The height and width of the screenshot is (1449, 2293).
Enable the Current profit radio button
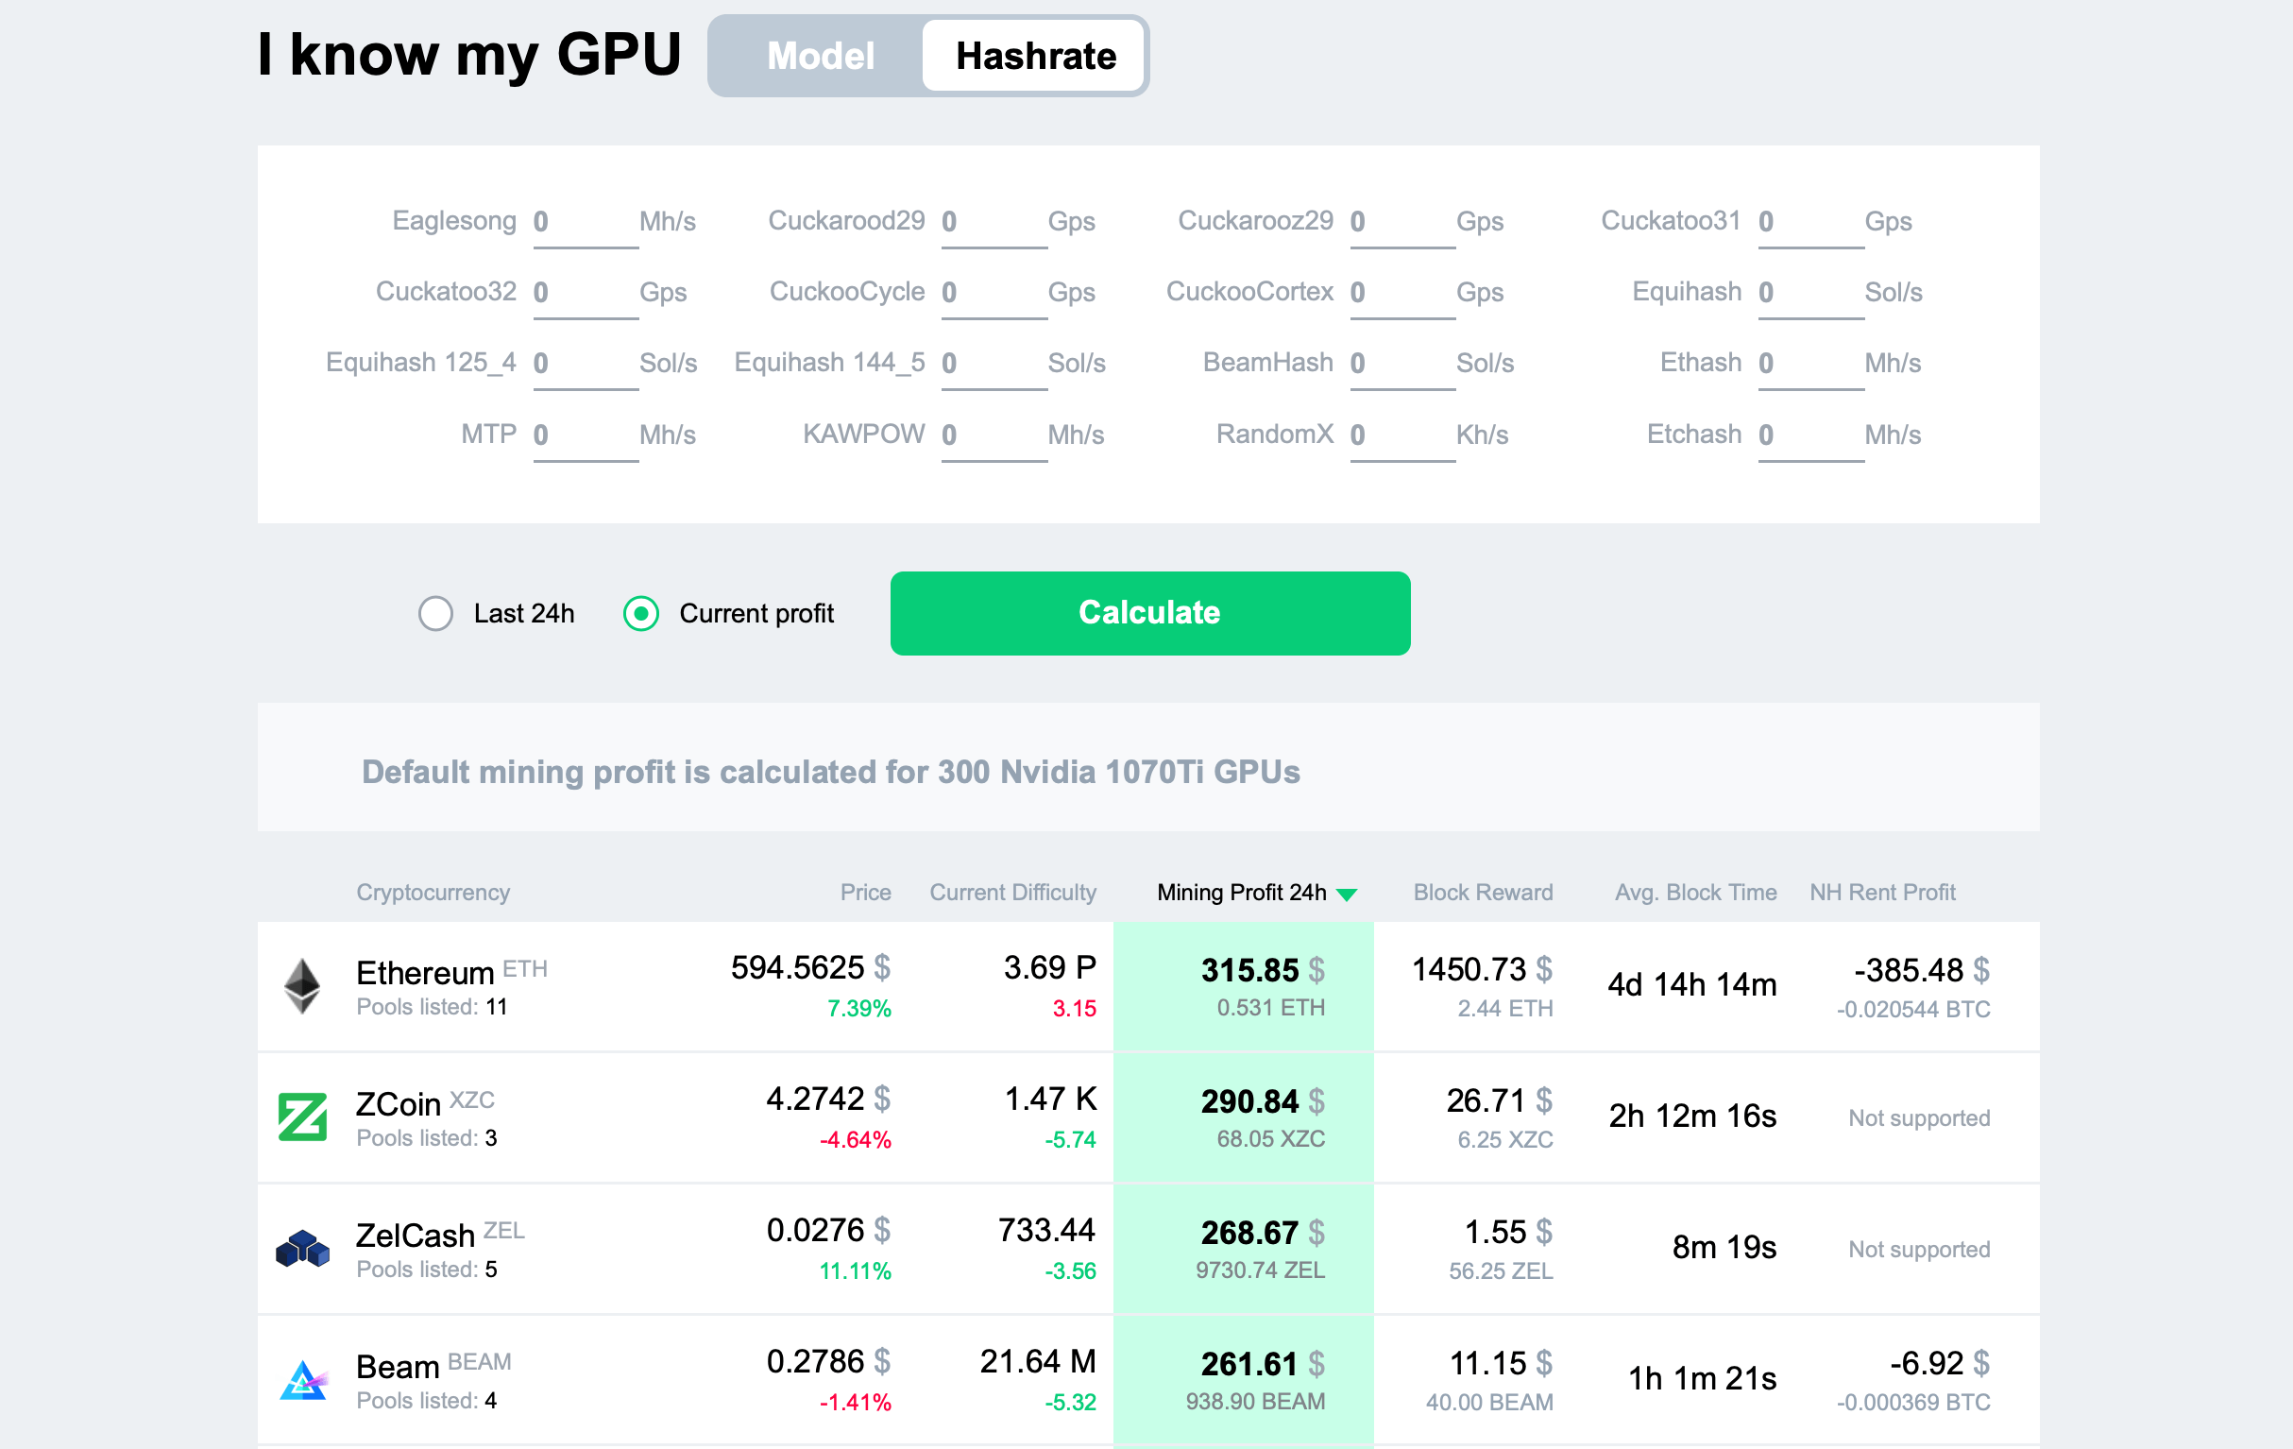coord(642,613)
